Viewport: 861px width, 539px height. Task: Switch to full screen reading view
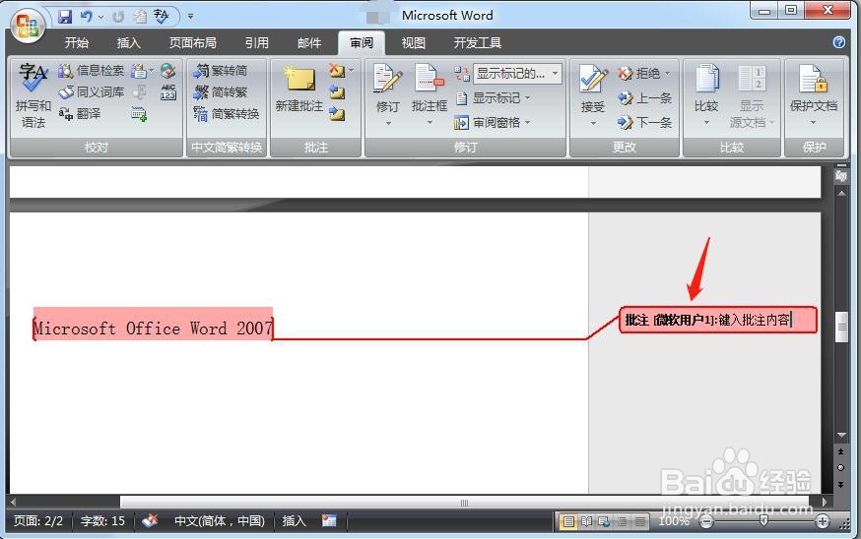pos(586,521)
